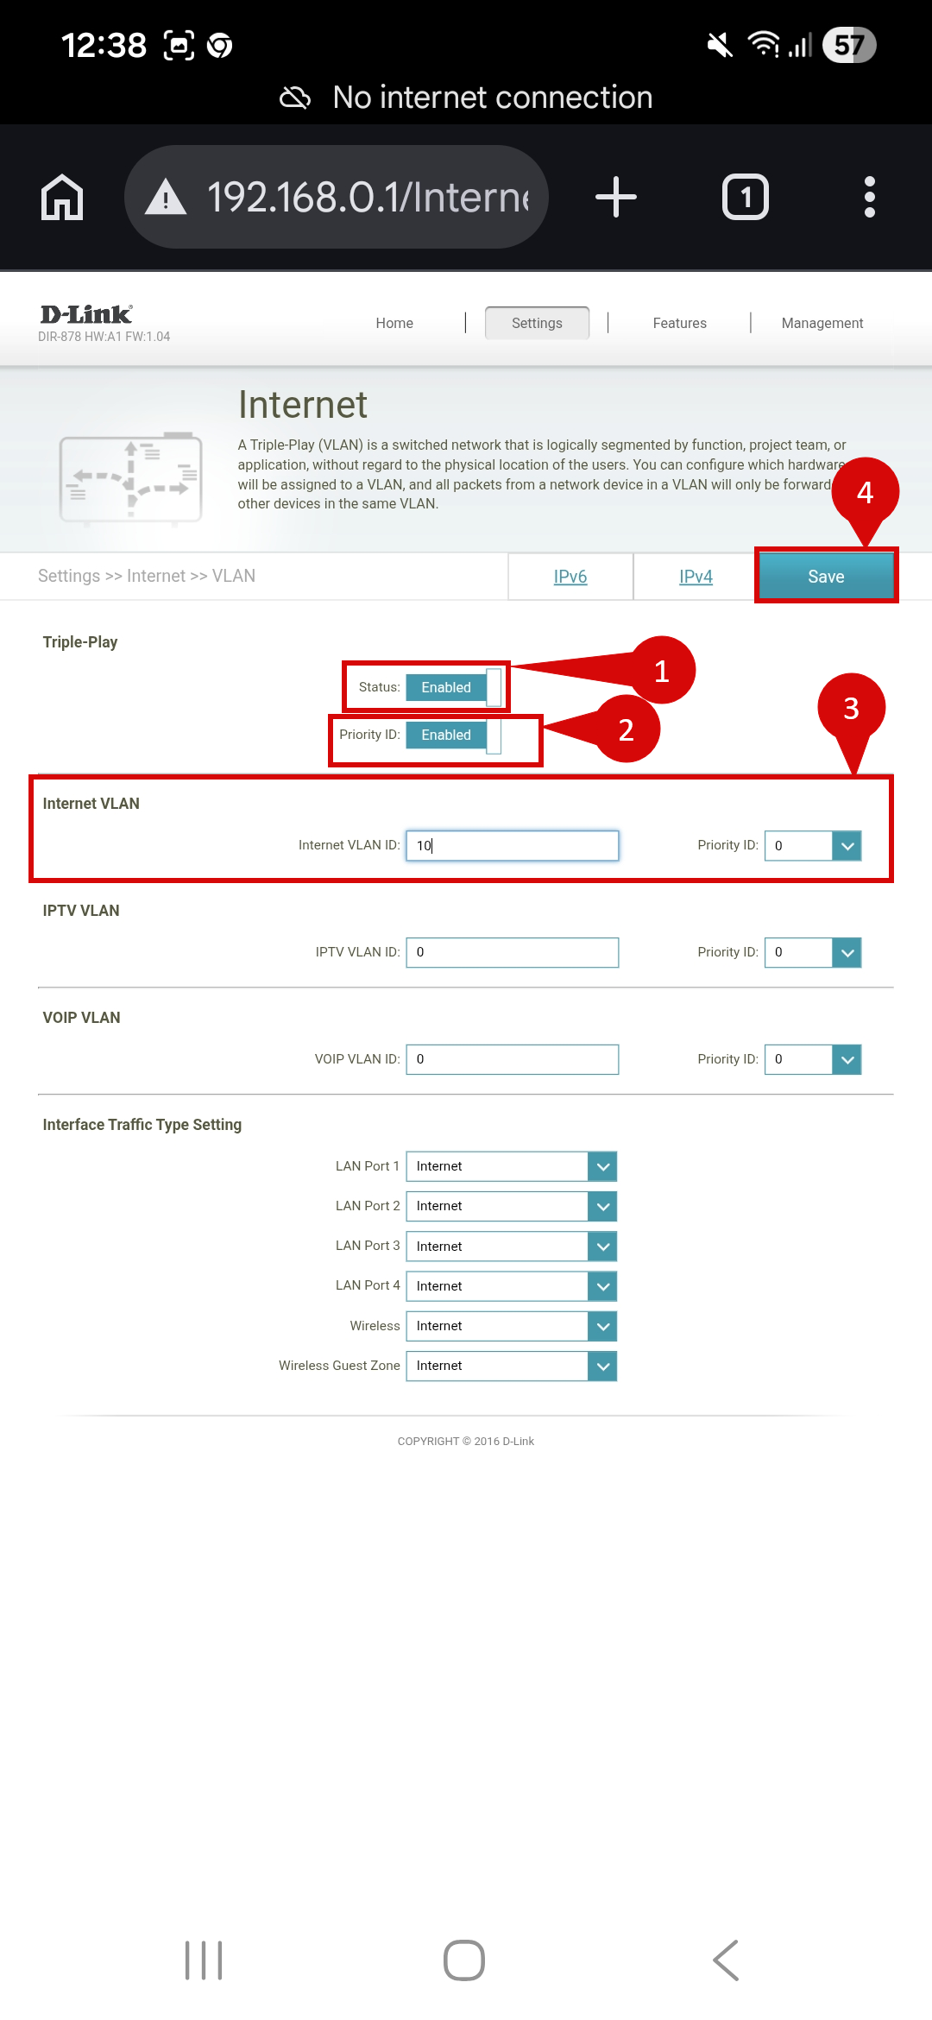The width and height of the screenshot is (932, 2020).
Task: Open the browser three-dot menu
Action: tap(869, 197)
